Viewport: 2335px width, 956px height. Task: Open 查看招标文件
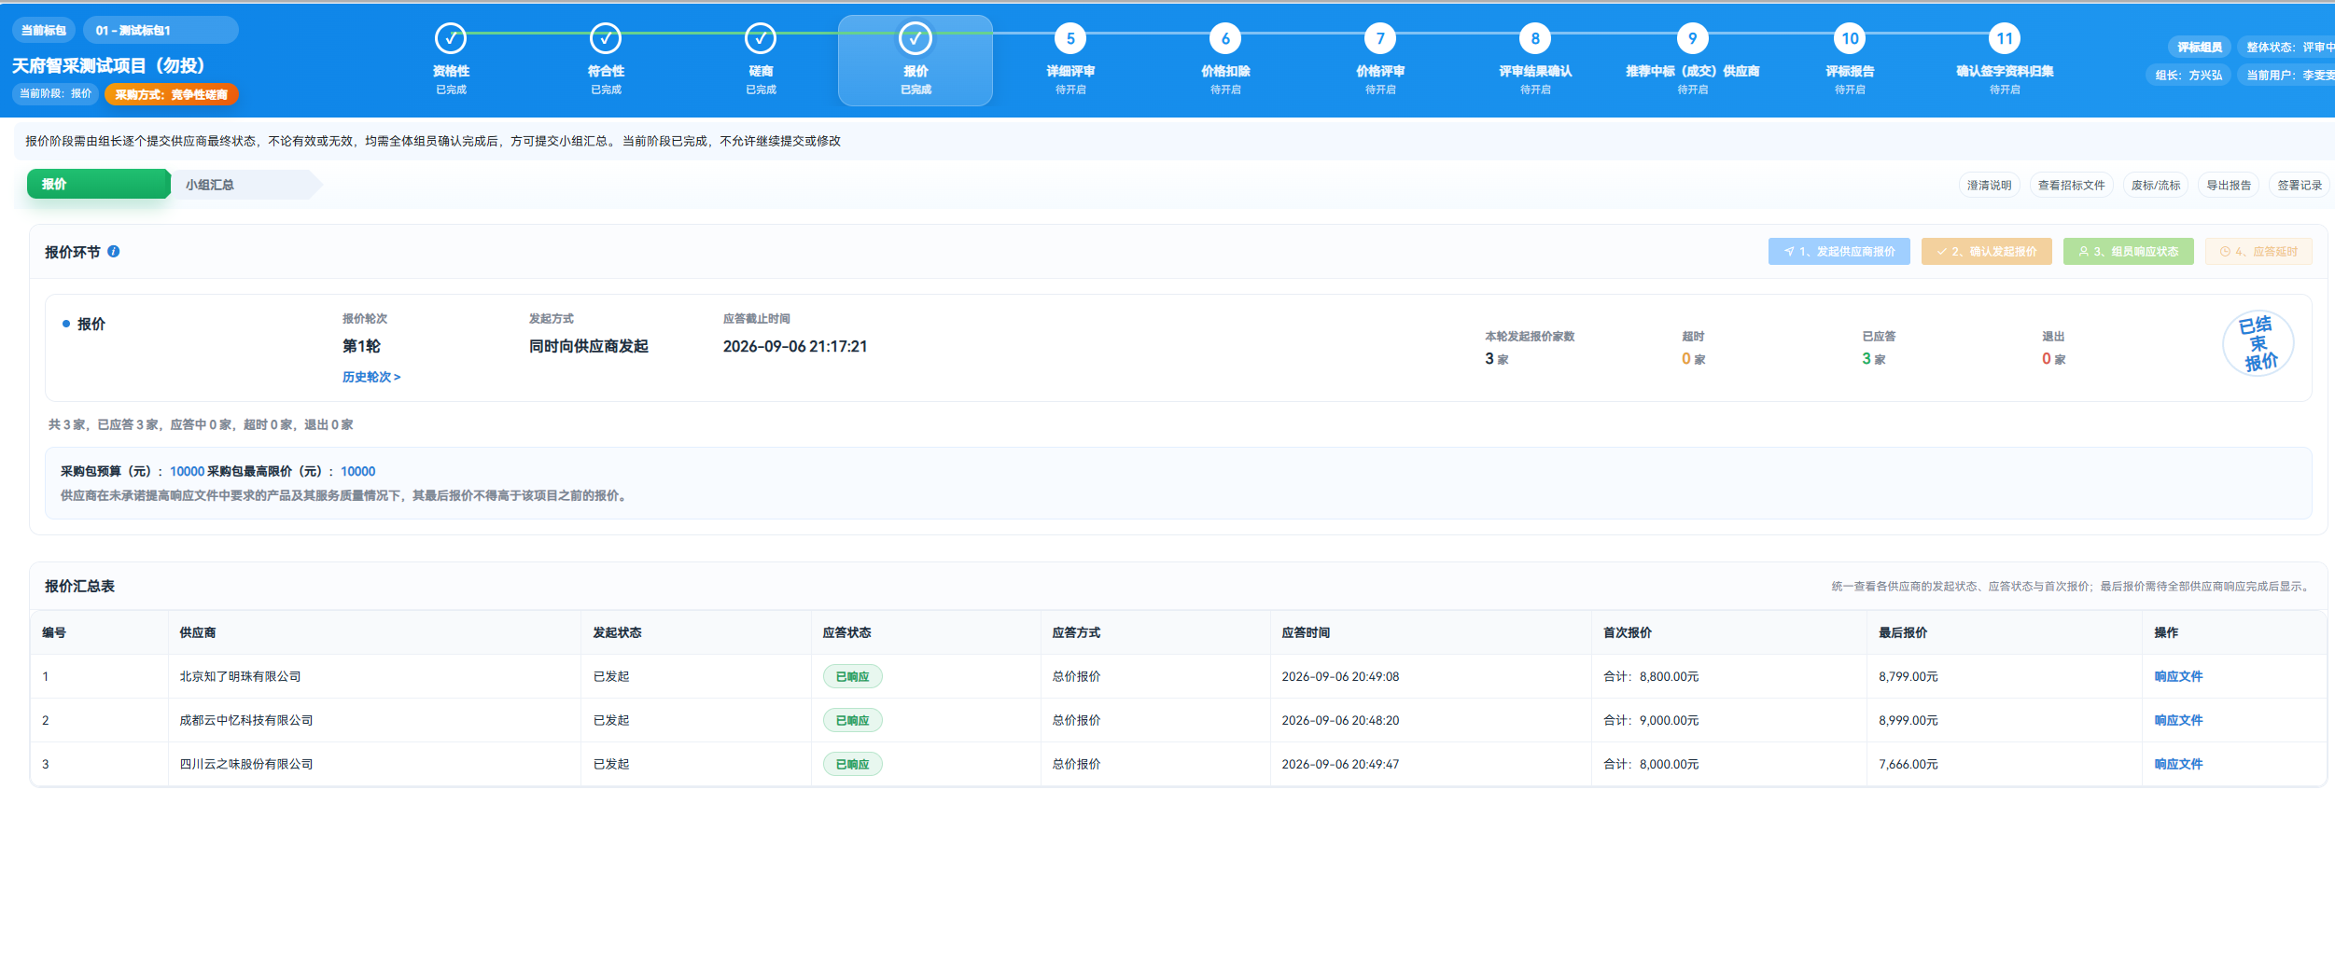[x=2071, y=186]
